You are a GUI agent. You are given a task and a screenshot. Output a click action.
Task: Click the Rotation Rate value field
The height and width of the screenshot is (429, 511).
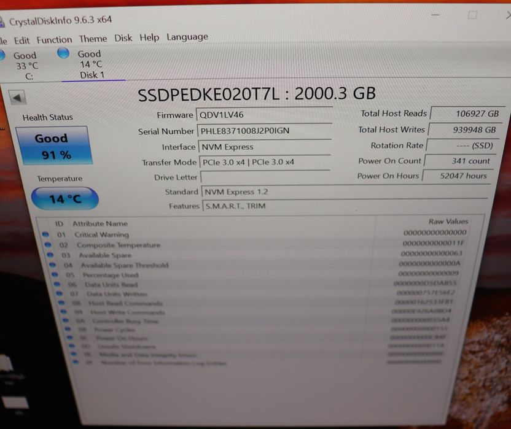pyautogui.click(x=462, y=145)
